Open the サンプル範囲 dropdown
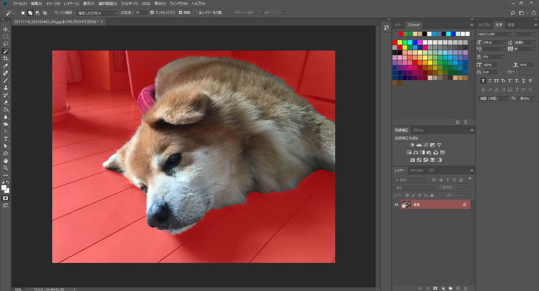The height and width of the screenshot is (291, 539). [x=96, y=13]
